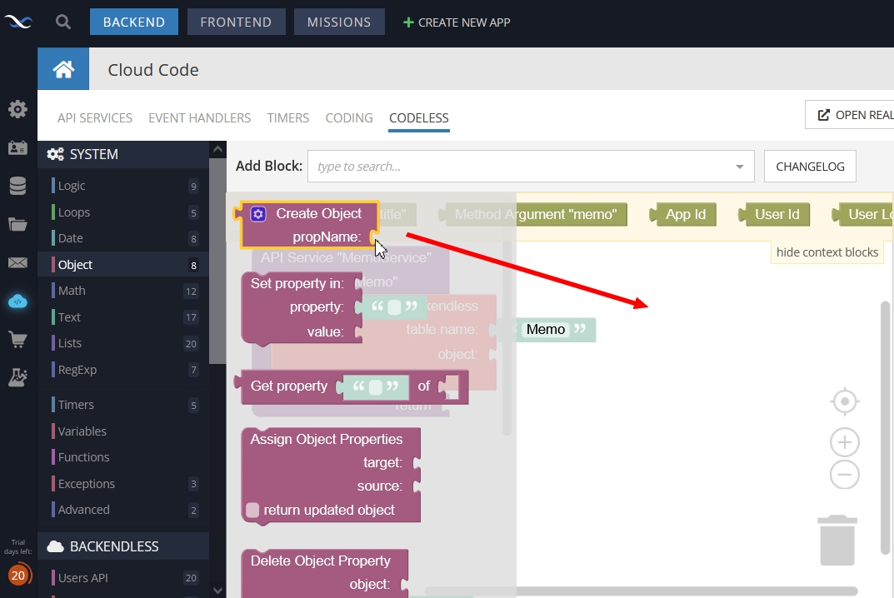Click the Create Object block gear icon

point(258,214)
